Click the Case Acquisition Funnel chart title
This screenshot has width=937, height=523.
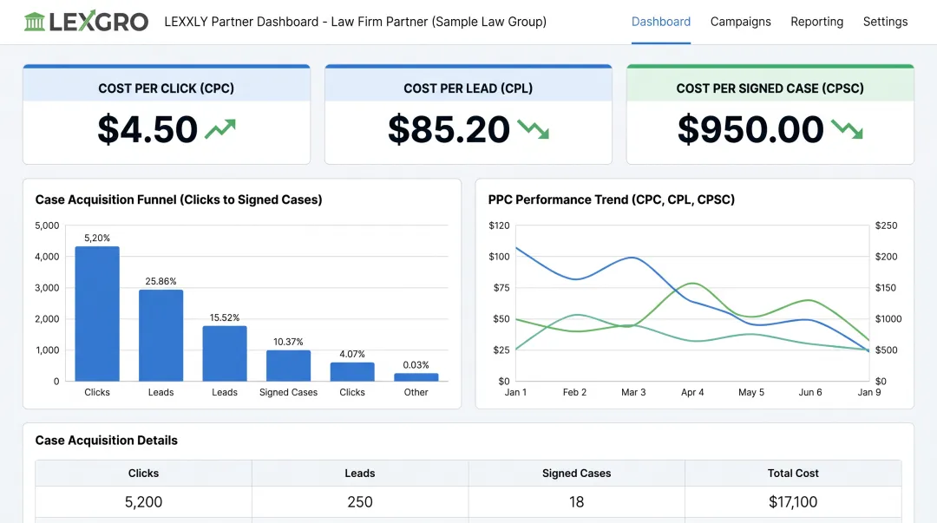[179, 199]
